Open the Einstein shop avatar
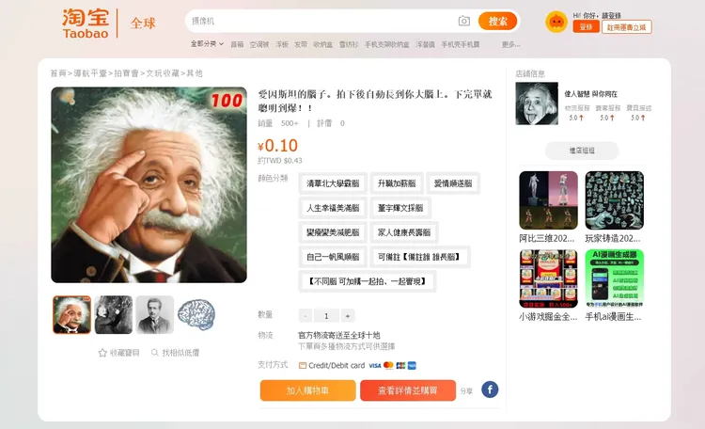 pyautogui.click(x=537, y=103)
